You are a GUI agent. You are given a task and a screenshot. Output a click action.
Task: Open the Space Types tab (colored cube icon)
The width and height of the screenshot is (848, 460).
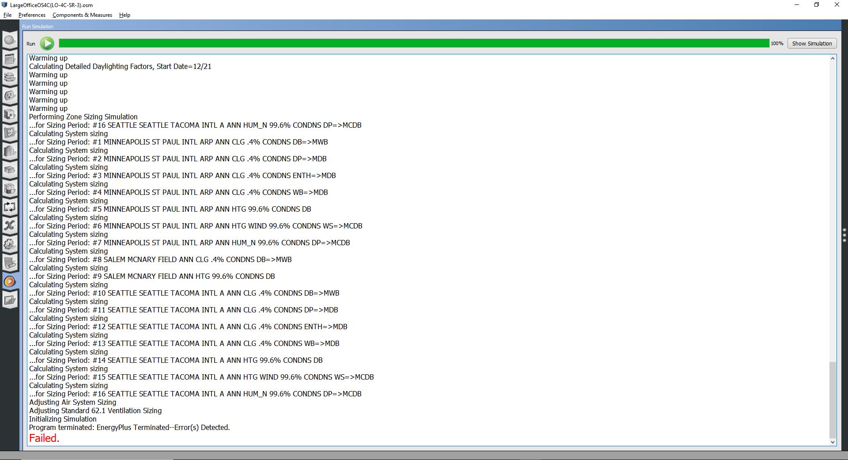tap(10, 114)
